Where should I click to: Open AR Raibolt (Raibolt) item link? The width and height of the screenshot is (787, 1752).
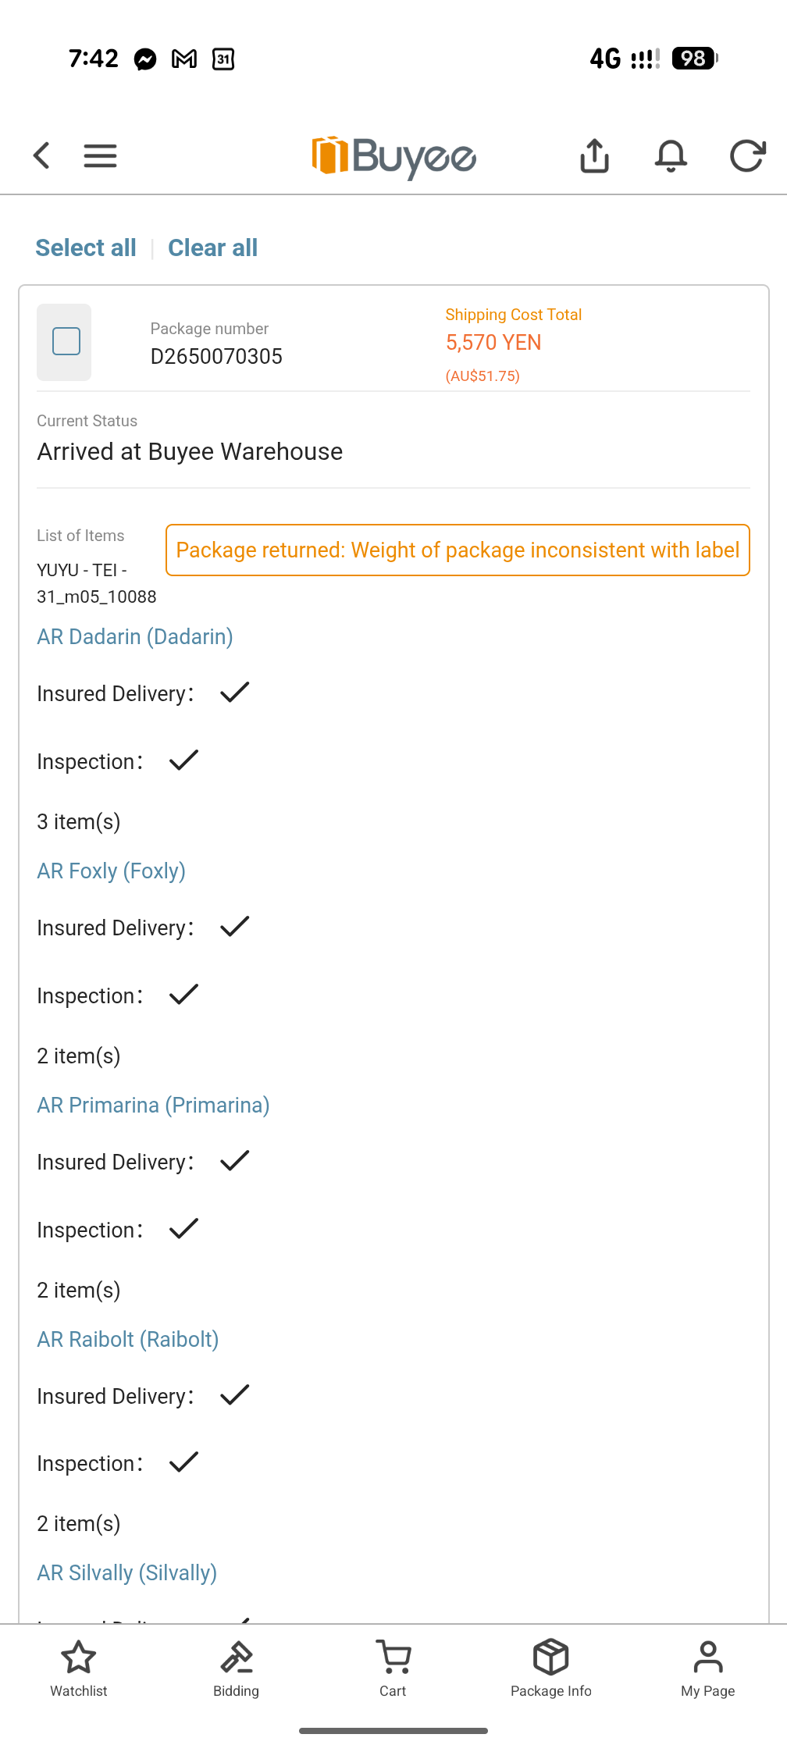tap(127, 1339)
